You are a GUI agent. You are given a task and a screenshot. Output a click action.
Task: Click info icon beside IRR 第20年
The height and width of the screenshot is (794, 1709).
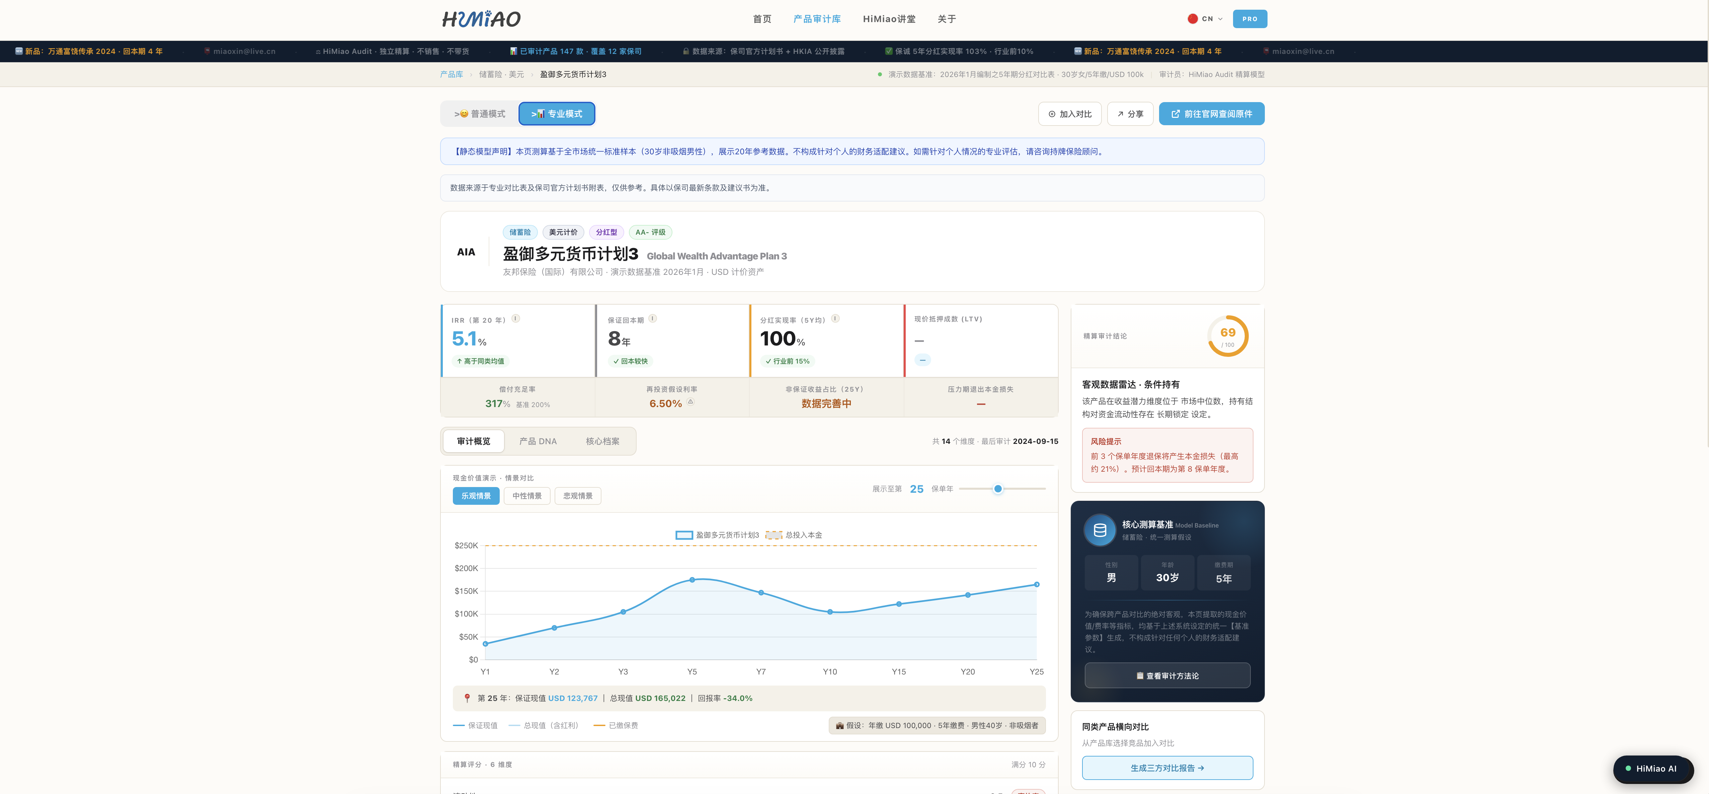tap(515, 318)
